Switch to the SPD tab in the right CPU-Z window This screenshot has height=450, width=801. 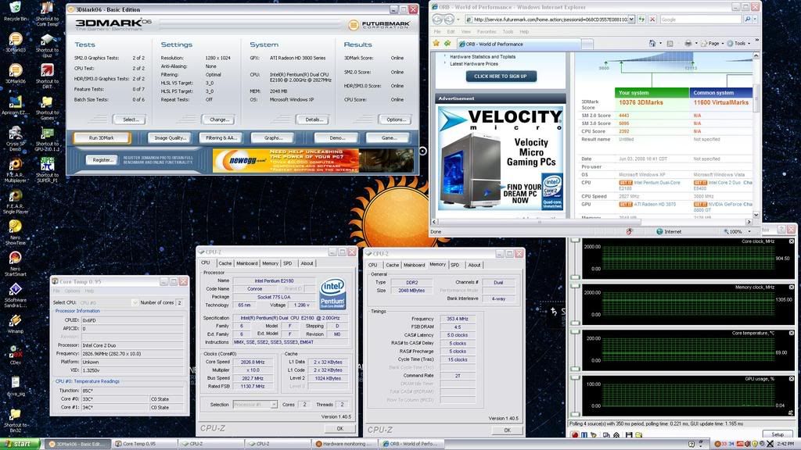point(454,266)
